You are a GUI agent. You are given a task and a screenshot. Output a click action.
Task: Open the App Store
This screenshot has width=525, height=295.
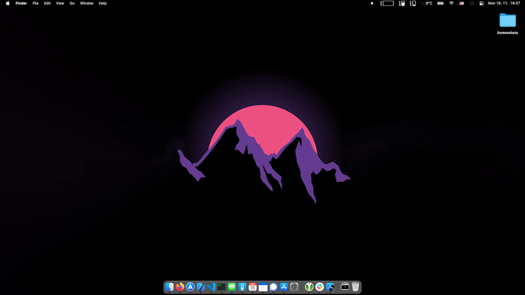[283, 287]
